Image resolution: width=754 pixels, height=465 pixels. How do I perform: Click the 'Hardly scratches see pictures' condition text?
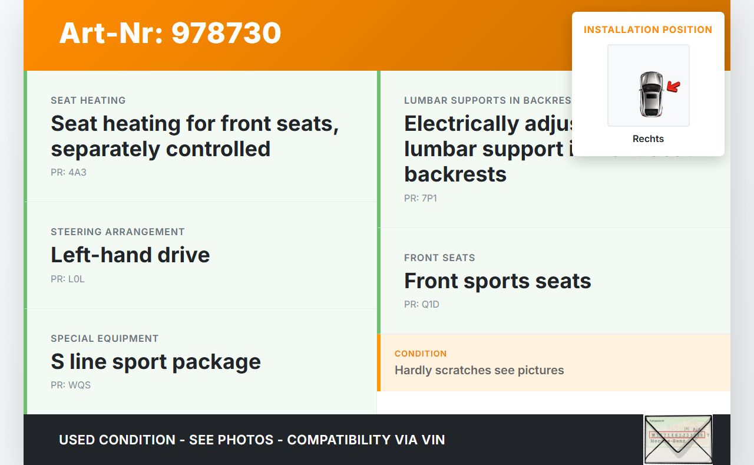[x=479, y=370]
